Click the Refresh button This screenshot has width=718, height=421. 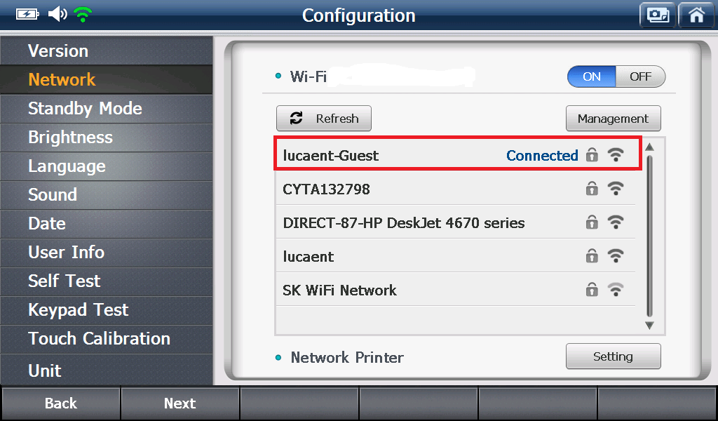click(x=324, y=119)
